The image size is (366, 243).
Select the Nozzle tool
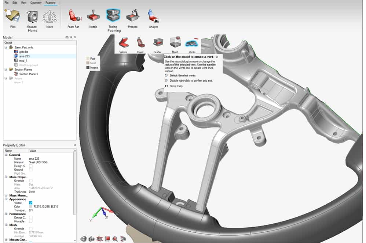point(93,17)
